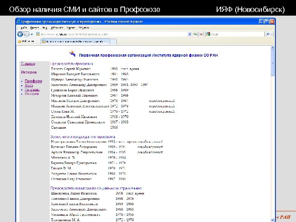Click the green Refresh arrows icon
Screen dimensions: 296x222
(195, 34)
